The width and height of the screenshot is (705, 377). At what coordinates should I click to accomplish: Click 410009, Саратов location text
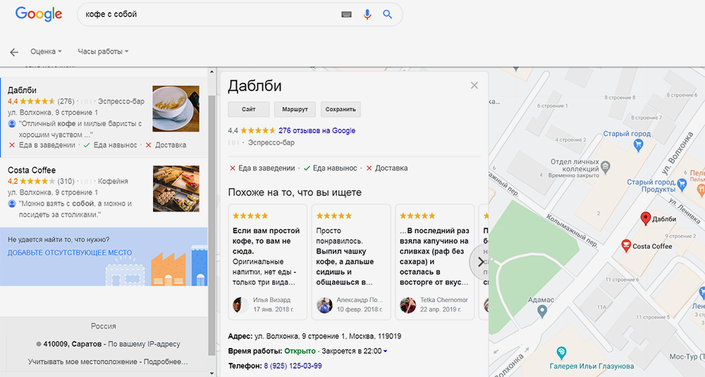point(73,344)
